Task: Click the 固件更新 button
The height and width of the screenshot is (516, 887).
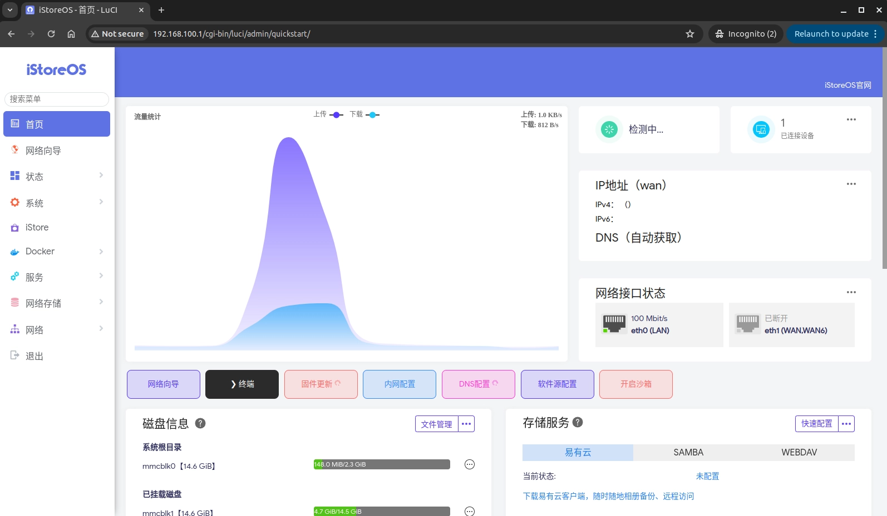Action: coord(321,384)
